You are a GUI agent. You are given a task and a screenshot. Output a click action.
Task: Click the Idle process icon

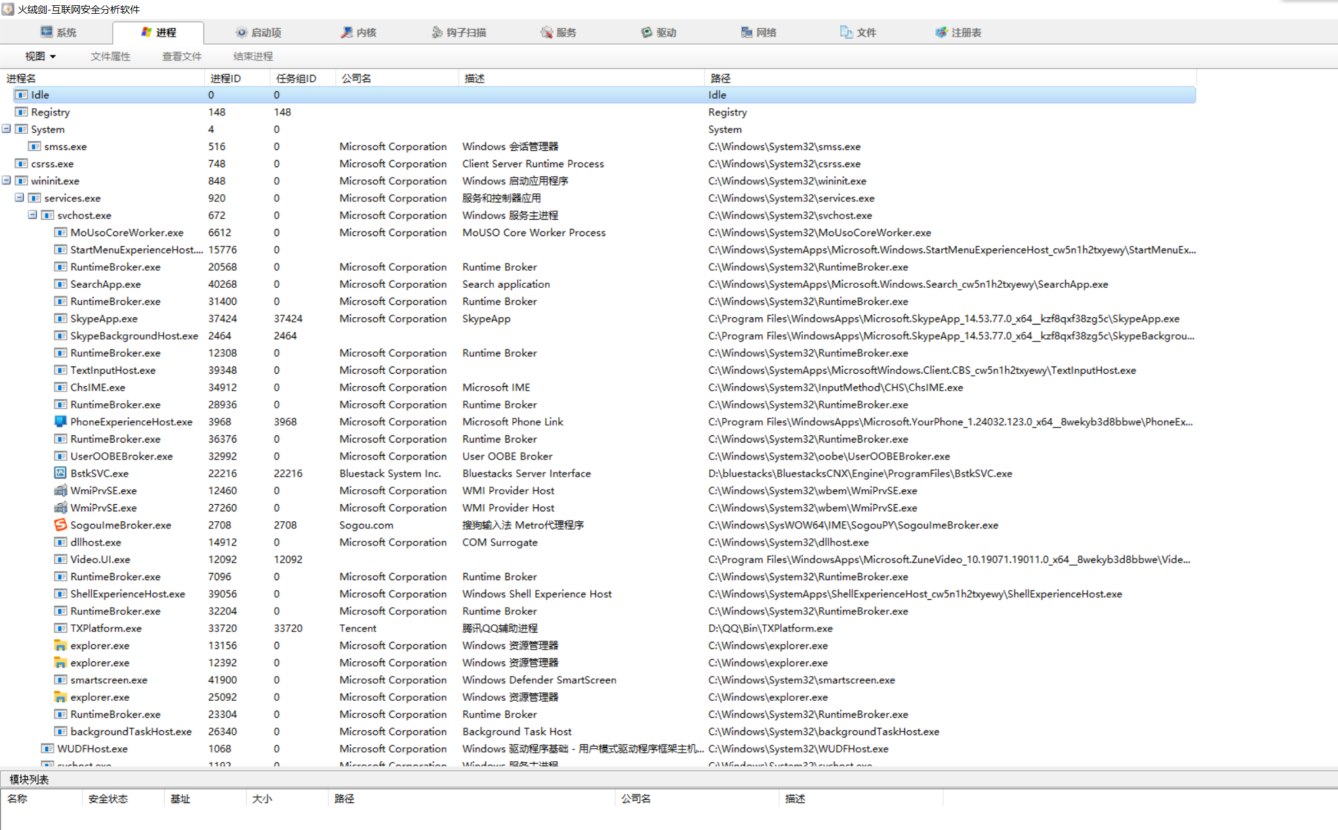(x=21, y=94)
